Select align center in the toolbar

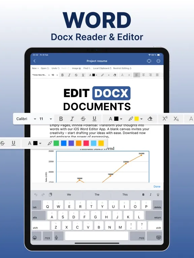(x=143, y=75)
